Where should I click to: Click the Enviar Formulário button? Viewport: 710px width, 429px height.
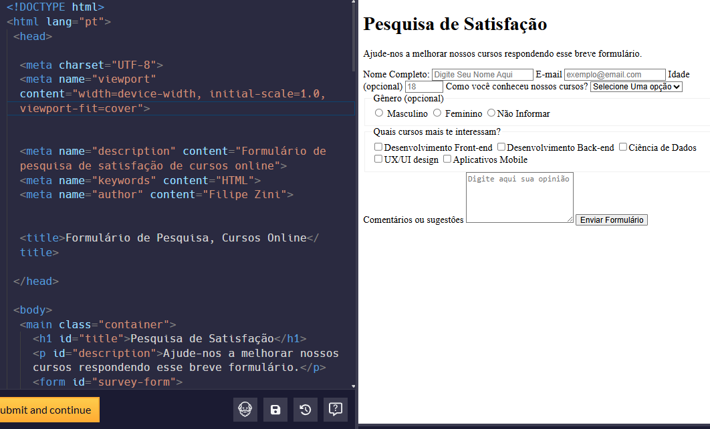pyautogui.click(x=612, y=220)
